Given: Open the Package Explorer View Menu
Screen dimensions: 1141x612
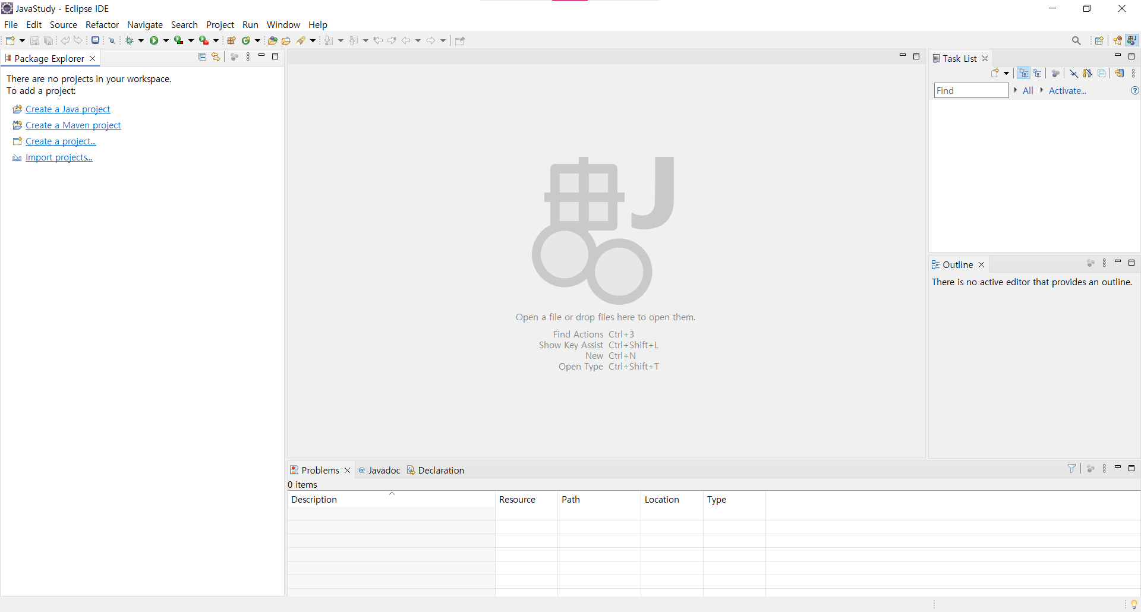Looking at the screenshot, I should 248,57.
